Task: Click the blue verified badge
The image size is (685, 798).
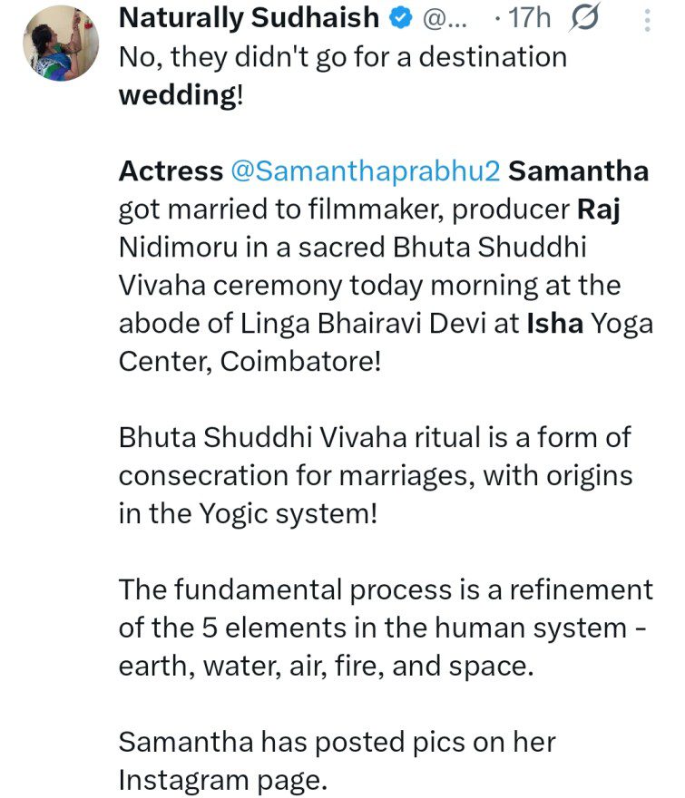Action: click(400, 17)
